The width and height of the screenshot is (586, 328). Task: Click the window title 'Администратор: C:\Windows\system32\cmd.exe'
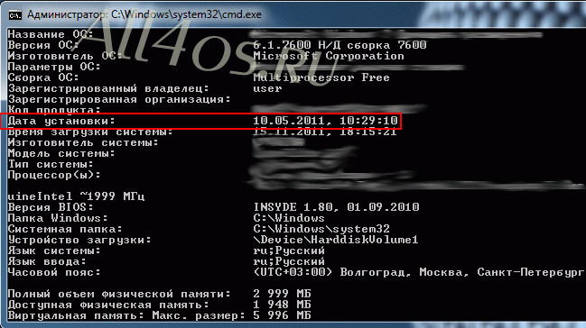coord(144,14)
